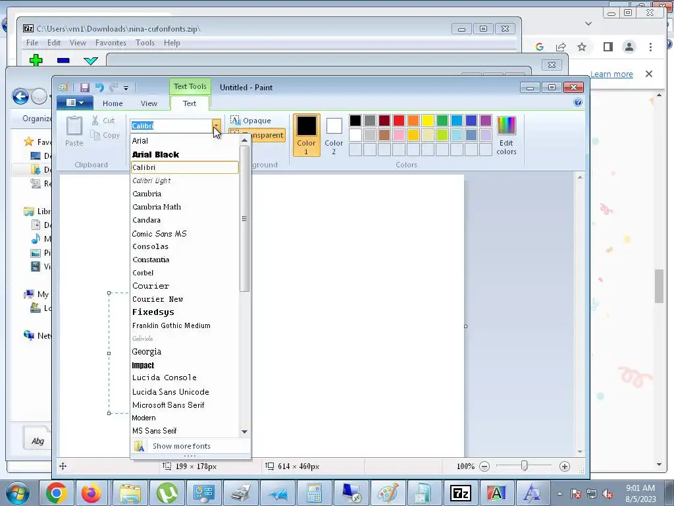Click the Text Tools contextual tab header
The width and height of the screenshot is (674, 506).
190,86
